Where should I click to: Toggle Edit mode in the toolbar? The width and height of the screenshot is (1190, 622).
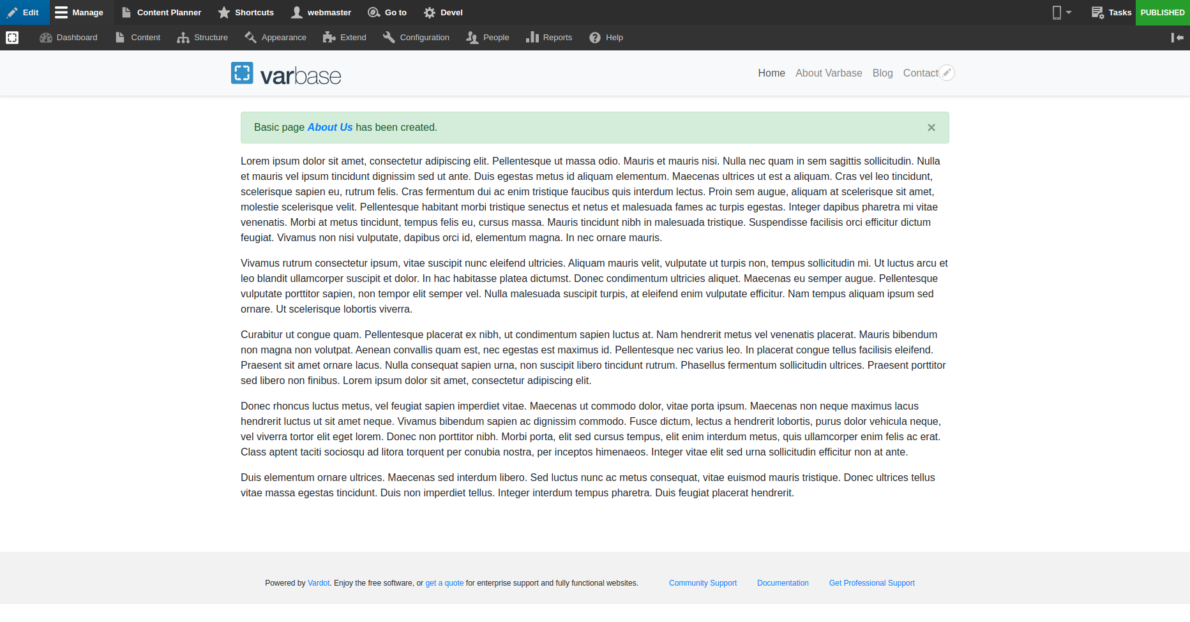tap(24, 13)
